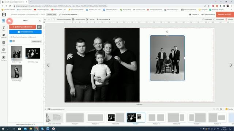Select Spread 4 thumbnail

(136, 118)
